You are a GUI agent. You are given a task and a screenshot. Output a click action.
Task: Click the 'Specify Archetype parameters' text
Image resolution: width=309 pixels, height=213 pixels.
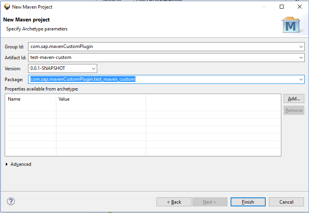click(x=37, y=29)
